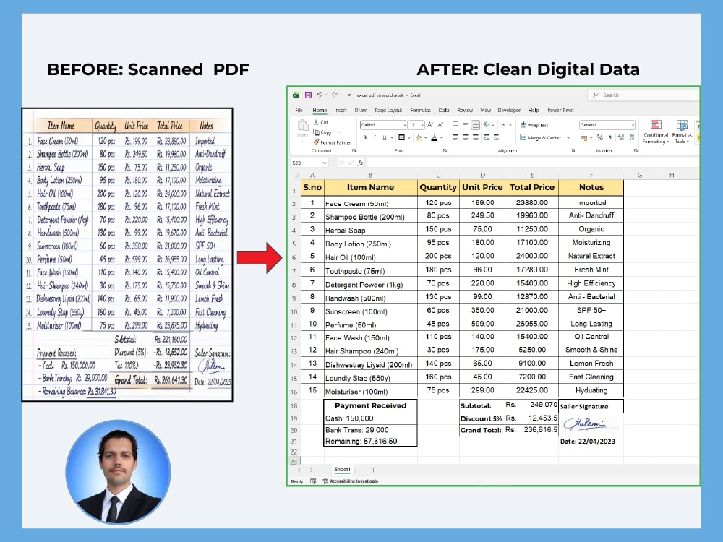Open the Number format dialog launcher

click(636, 151)
